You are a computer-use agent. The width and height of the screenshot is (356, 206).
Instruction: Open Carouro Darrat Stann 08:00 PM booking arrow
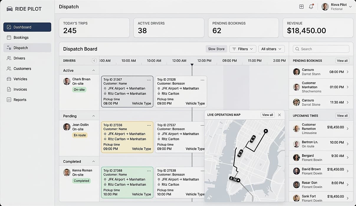click(x=347, y=72)
